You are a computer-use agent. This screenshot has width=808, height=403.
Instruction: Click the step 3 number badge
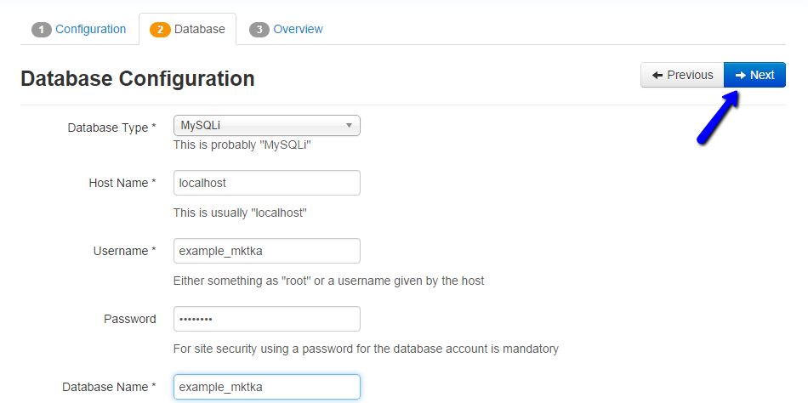259,30
